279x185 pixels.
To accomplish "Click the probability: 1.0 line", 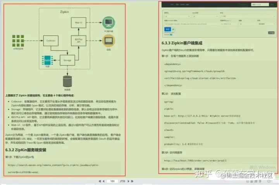I will click(183, 144).
